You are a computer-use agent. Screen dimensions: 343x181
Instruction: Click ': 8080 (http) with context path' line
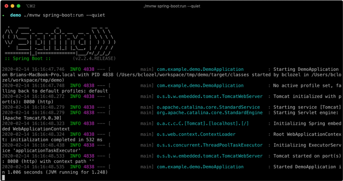(48, 161)
